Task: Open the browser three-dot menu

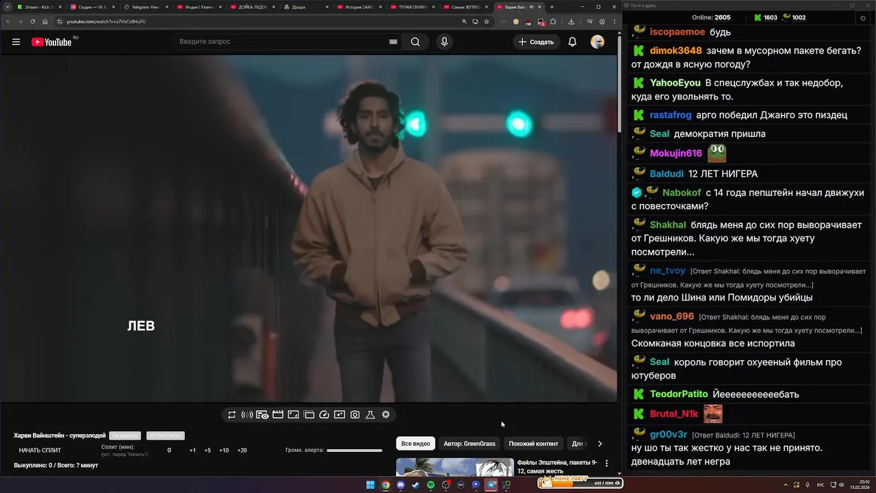Action: (x=613, y=21)
